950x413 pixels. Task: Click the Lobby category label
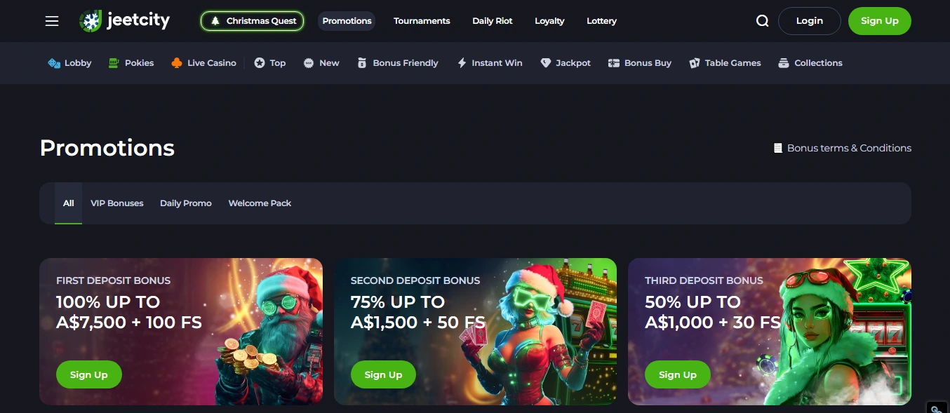[78, 63]
